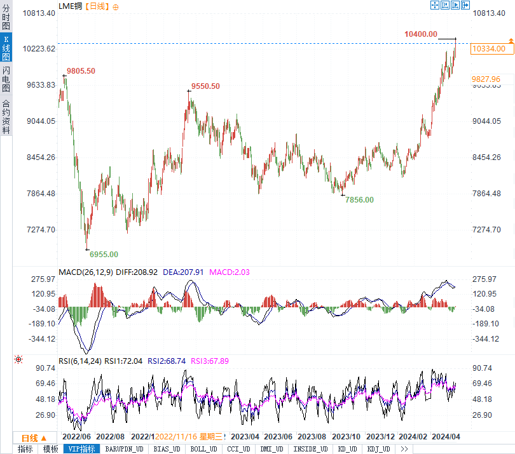Select the VIP指标 tab
Screen dimensions: 515x454
82,449
